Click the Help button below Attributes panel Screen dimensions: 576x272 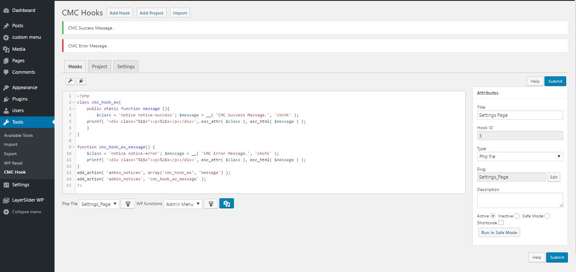(537, 257)
